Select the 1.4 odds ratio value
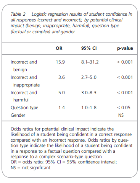The width and height of the screenshot is (140, 183). pyautogui.click(x=61, y=108)
